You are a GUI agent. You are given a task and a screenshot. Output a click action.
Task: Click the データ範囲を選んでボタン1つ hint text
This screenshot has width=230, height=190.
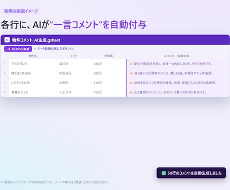pyautogui.click(x=55, y=49)
